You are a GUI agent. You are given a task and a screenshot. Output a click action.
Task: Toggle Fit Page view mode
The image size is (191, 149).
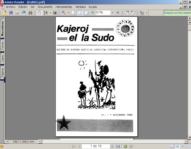pos(80,13)
